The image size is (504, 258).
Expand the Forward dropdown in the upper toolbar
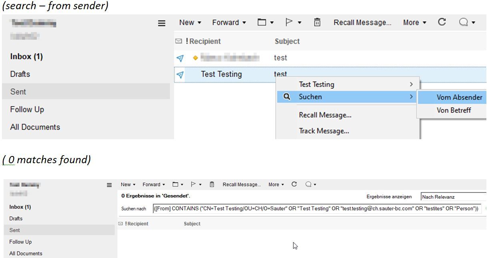click(229, 22)
